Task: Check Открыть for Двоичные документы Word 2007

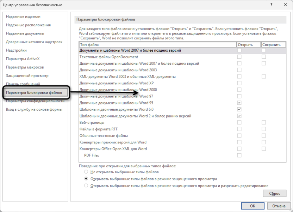Action: point(239,63)
